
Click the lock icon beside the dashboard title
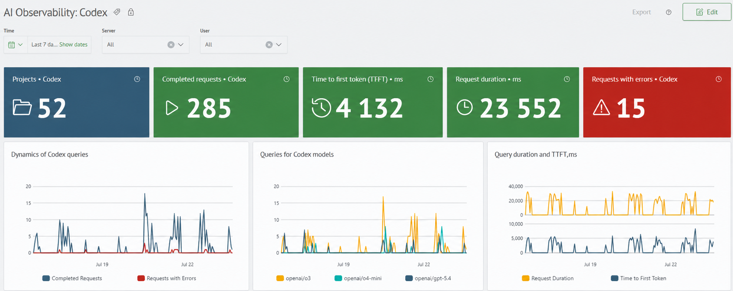(131, 12)
